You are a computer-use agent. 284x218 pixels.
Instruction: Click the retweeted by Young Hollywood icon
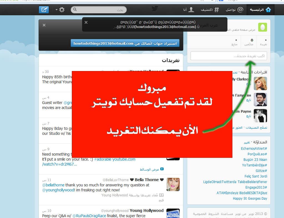tap(161, 195)
